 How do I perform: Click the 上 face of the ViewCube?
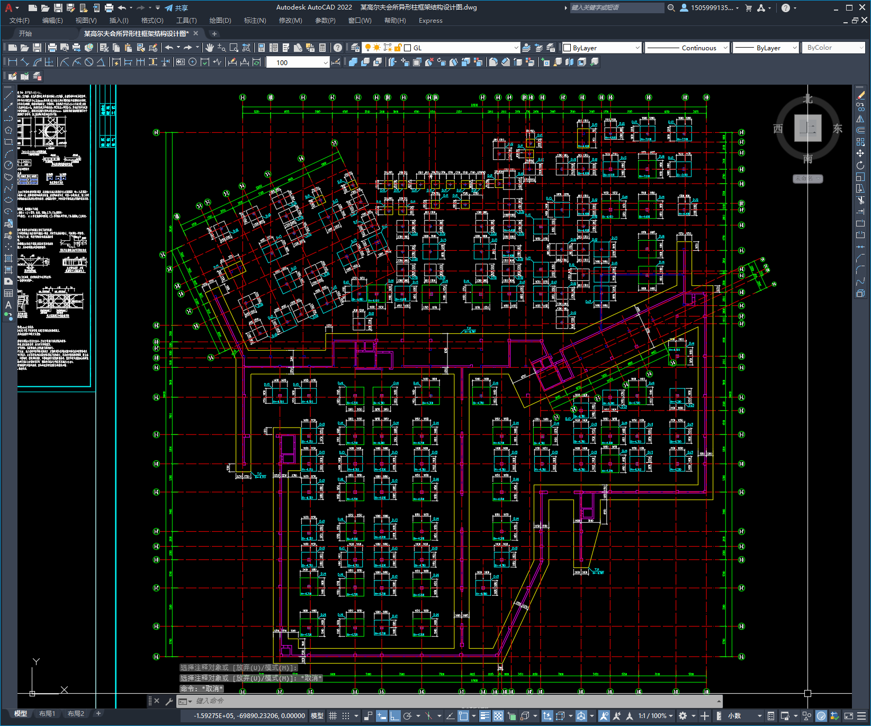(807, 128)
